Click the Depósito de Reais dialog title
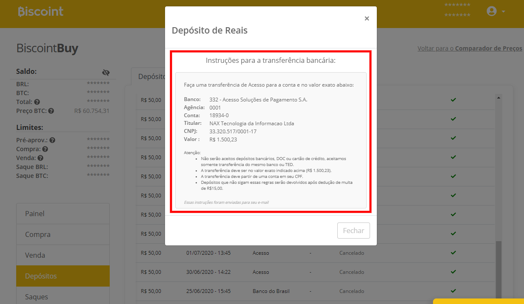The width and height of the screenshot is (524, 304). (210, 31)
